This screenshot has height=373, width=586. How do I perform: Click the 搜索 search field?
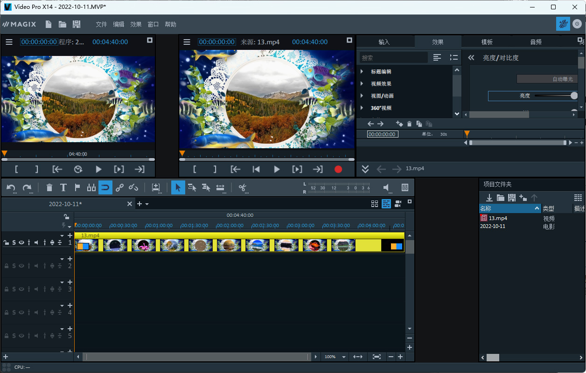click(394, 57)
